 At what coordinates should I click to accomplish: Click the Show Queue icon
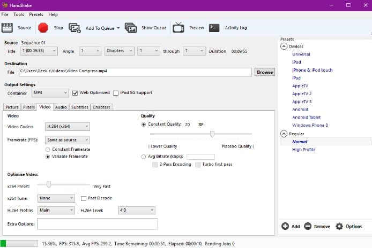pyautogui.click(x=131, y=28)
